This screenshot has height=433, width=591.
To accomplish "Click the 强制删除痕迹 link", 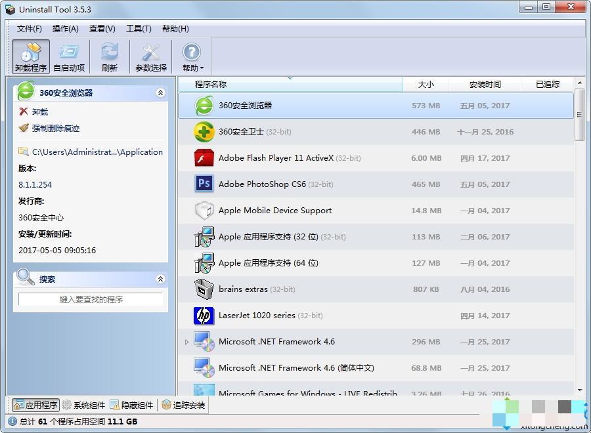I will pyautogui.click(x=55, y=129).
